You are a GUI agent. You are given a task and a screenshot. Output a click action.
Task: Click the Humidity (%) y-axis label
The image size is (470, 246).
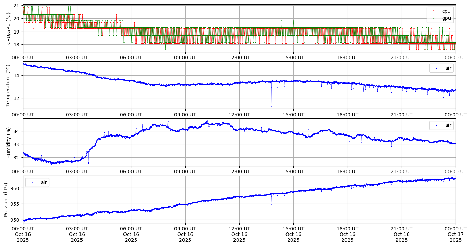click(8, 142)
